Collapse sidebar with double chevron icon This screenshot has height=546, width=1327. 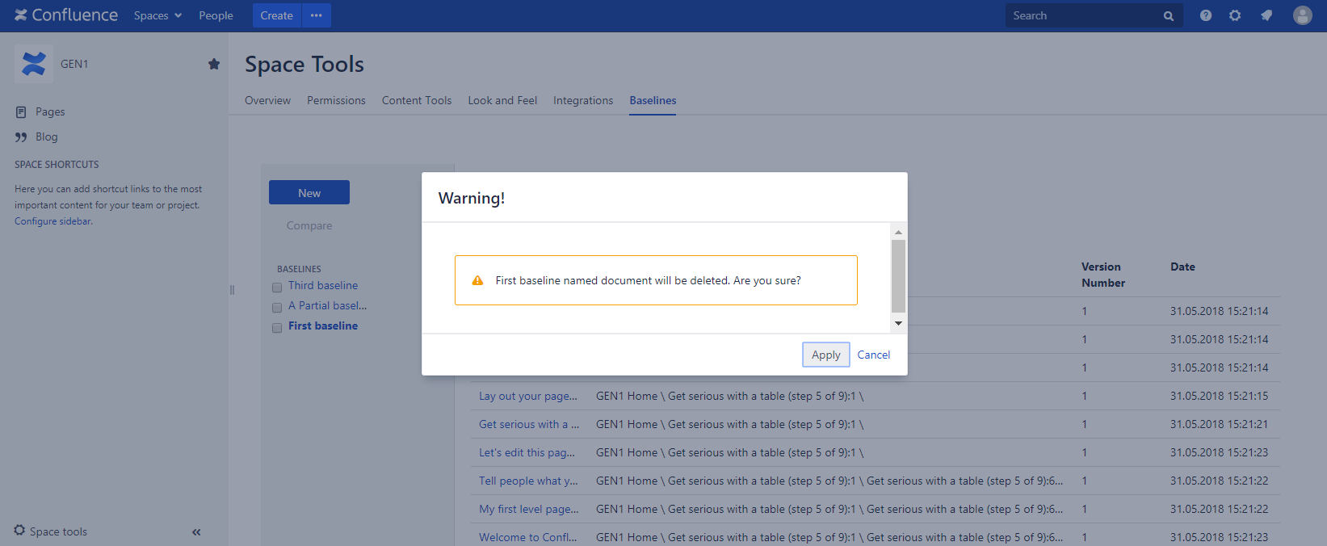point(196,531)
